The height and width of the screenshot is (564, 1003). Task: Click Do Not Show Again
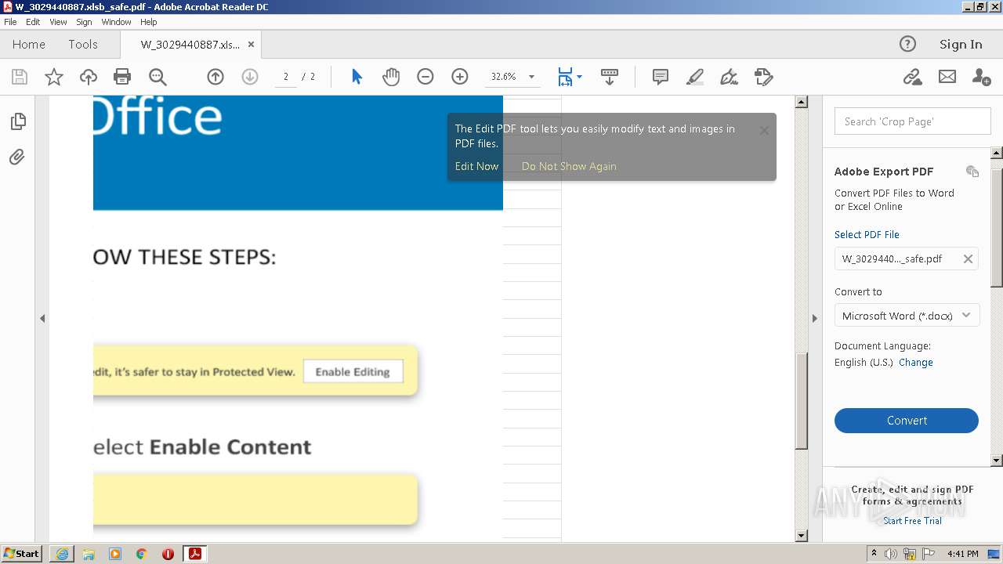pyautogui.click(x=569, y=166)
